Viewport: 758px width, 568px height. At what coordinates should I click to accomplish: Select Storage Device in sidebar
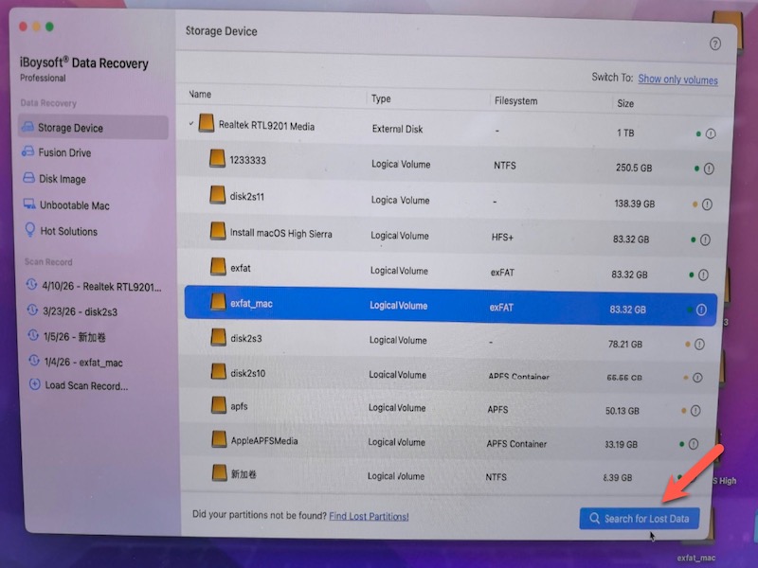pos(70,128)
